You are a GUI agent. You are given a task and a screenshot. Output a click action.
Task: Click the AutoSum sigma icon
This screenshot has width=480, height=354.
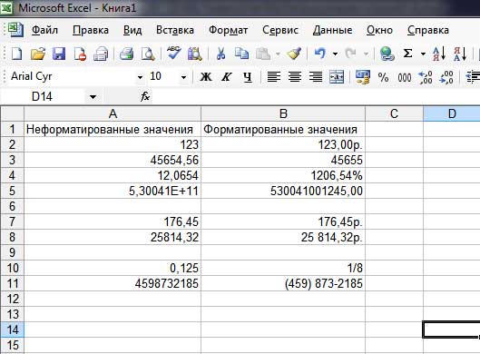tap(407, 54)
